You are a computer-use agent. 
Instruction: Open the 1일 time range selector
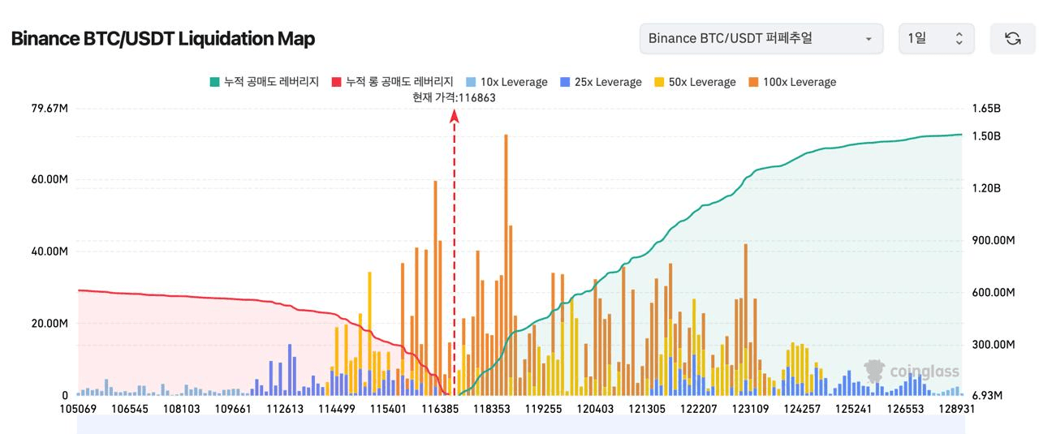[x=936, y=39]
